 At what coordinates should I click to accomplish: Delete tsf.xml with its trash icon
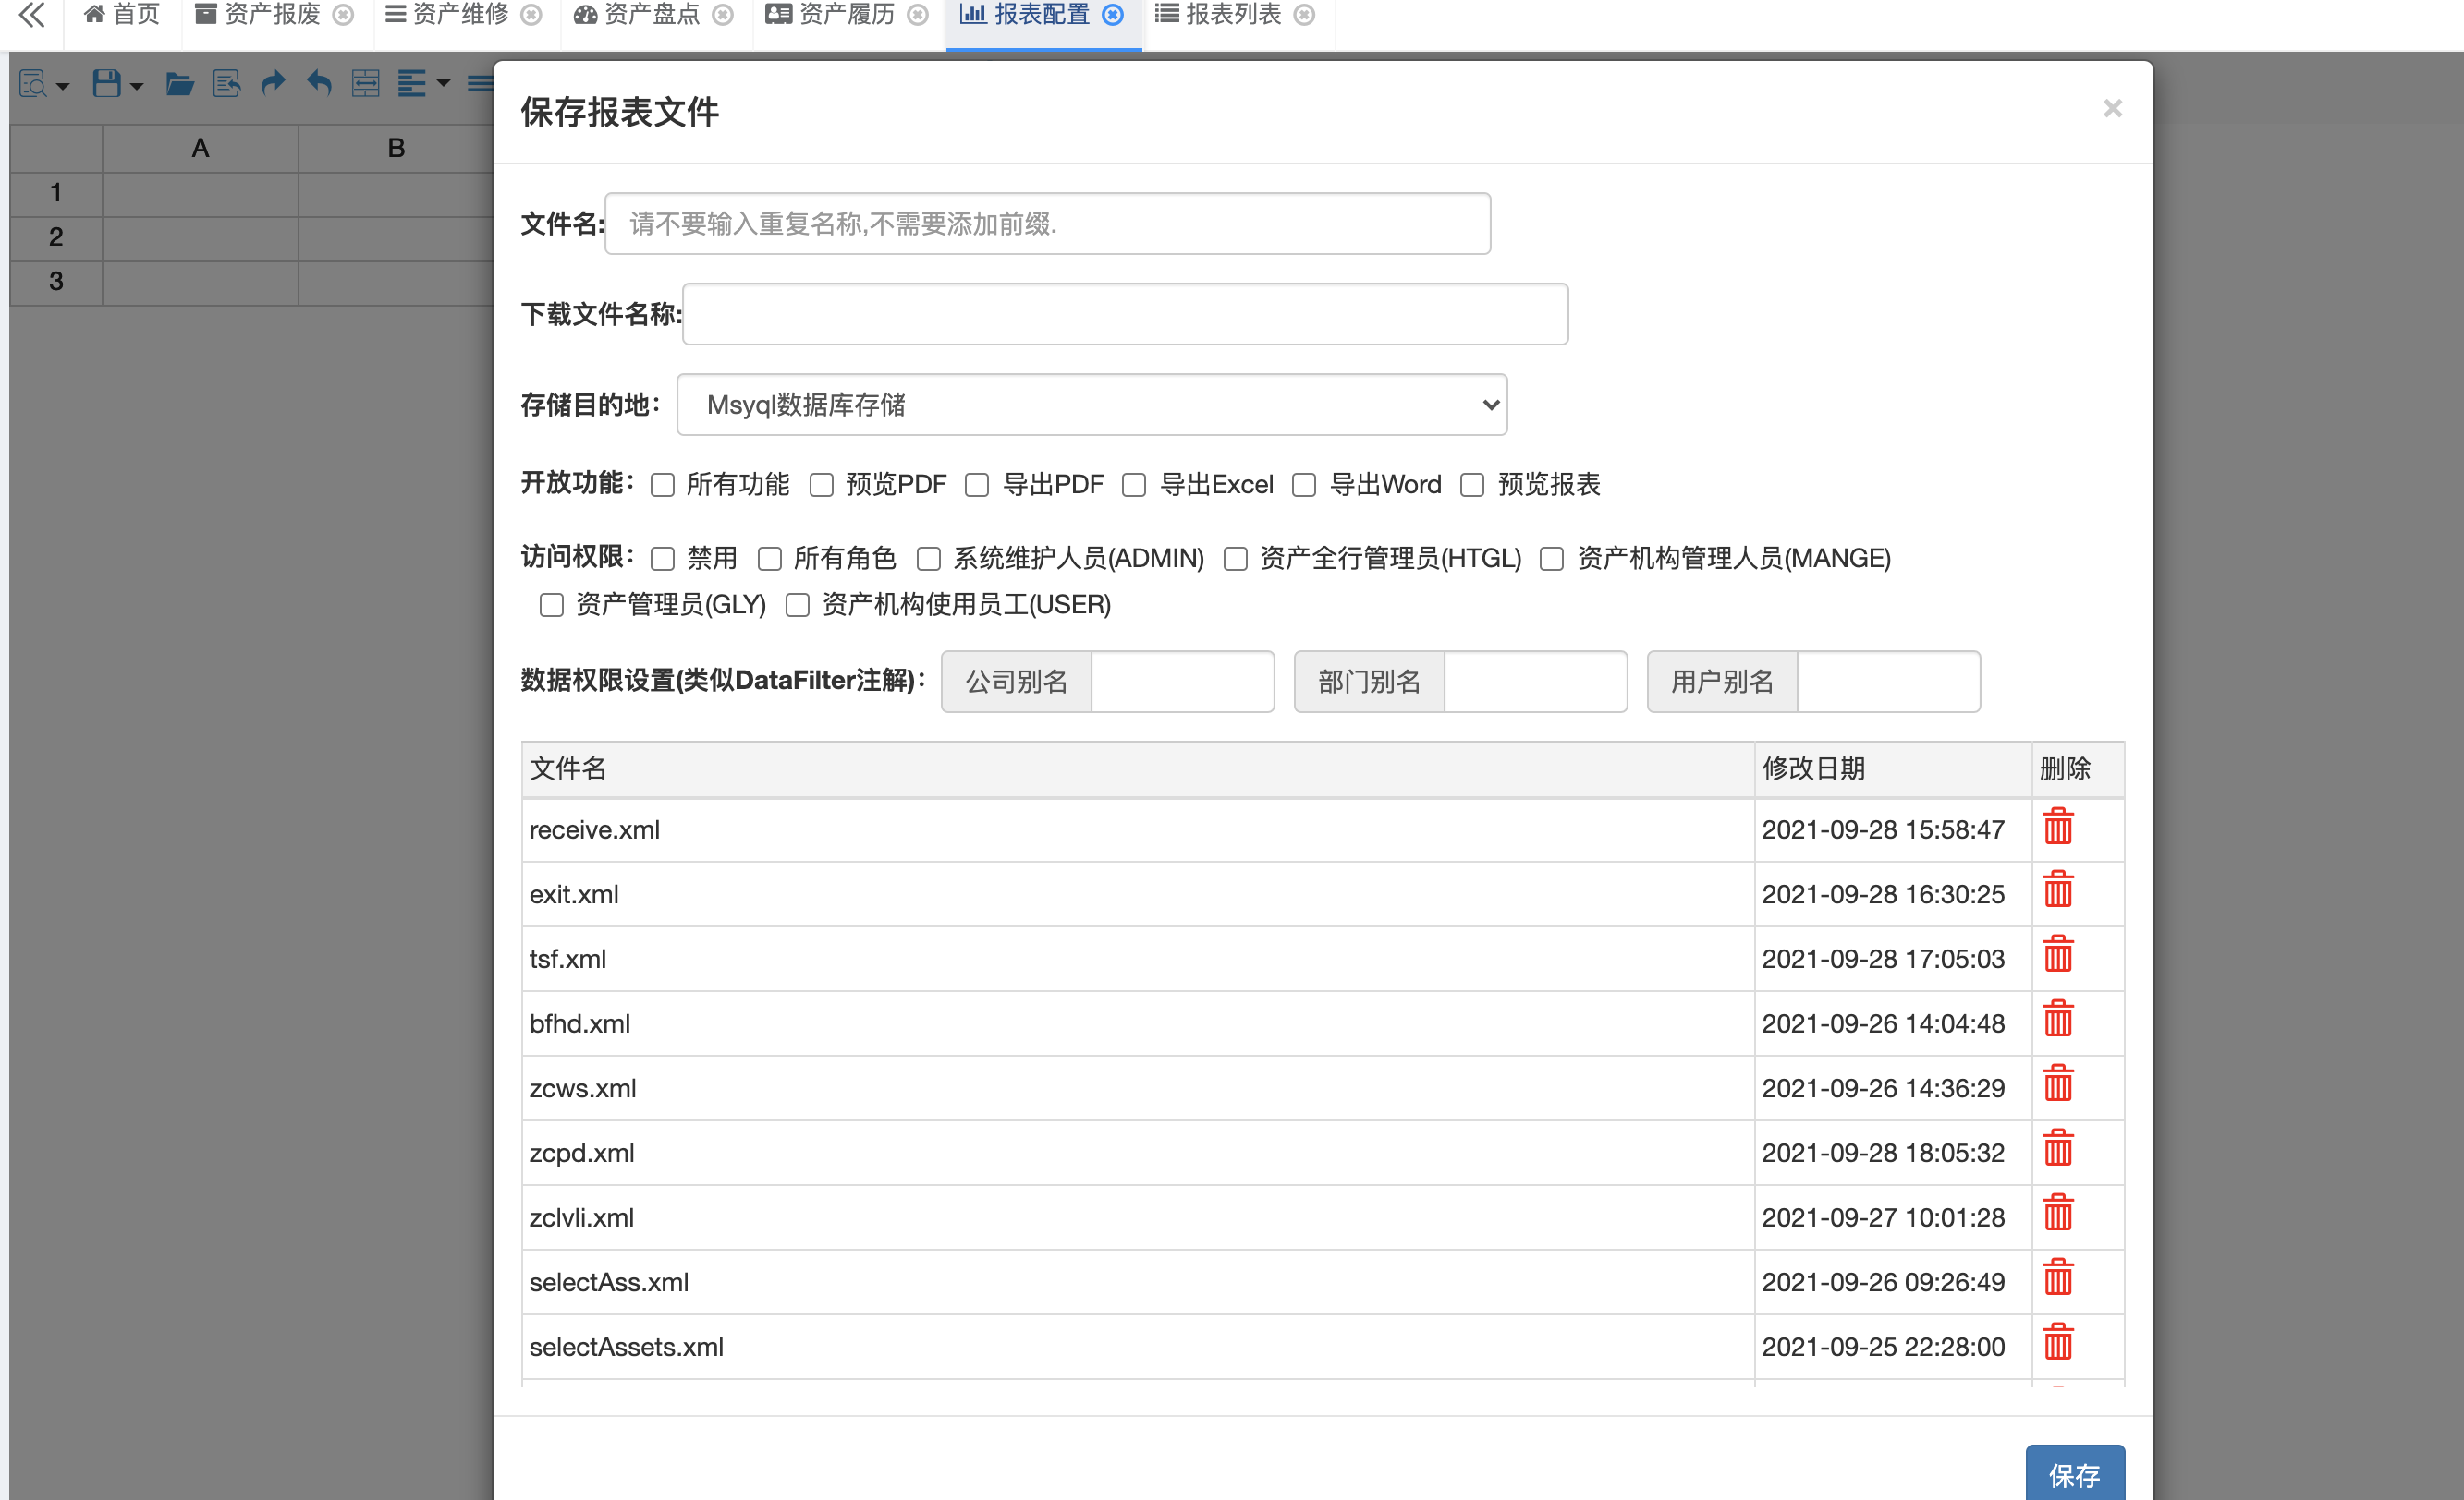[2058, 954]
